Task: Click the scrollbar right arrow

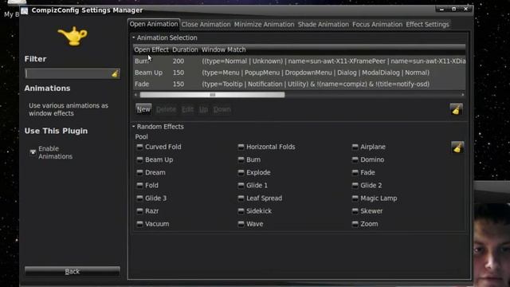Action: coord(462,95)
